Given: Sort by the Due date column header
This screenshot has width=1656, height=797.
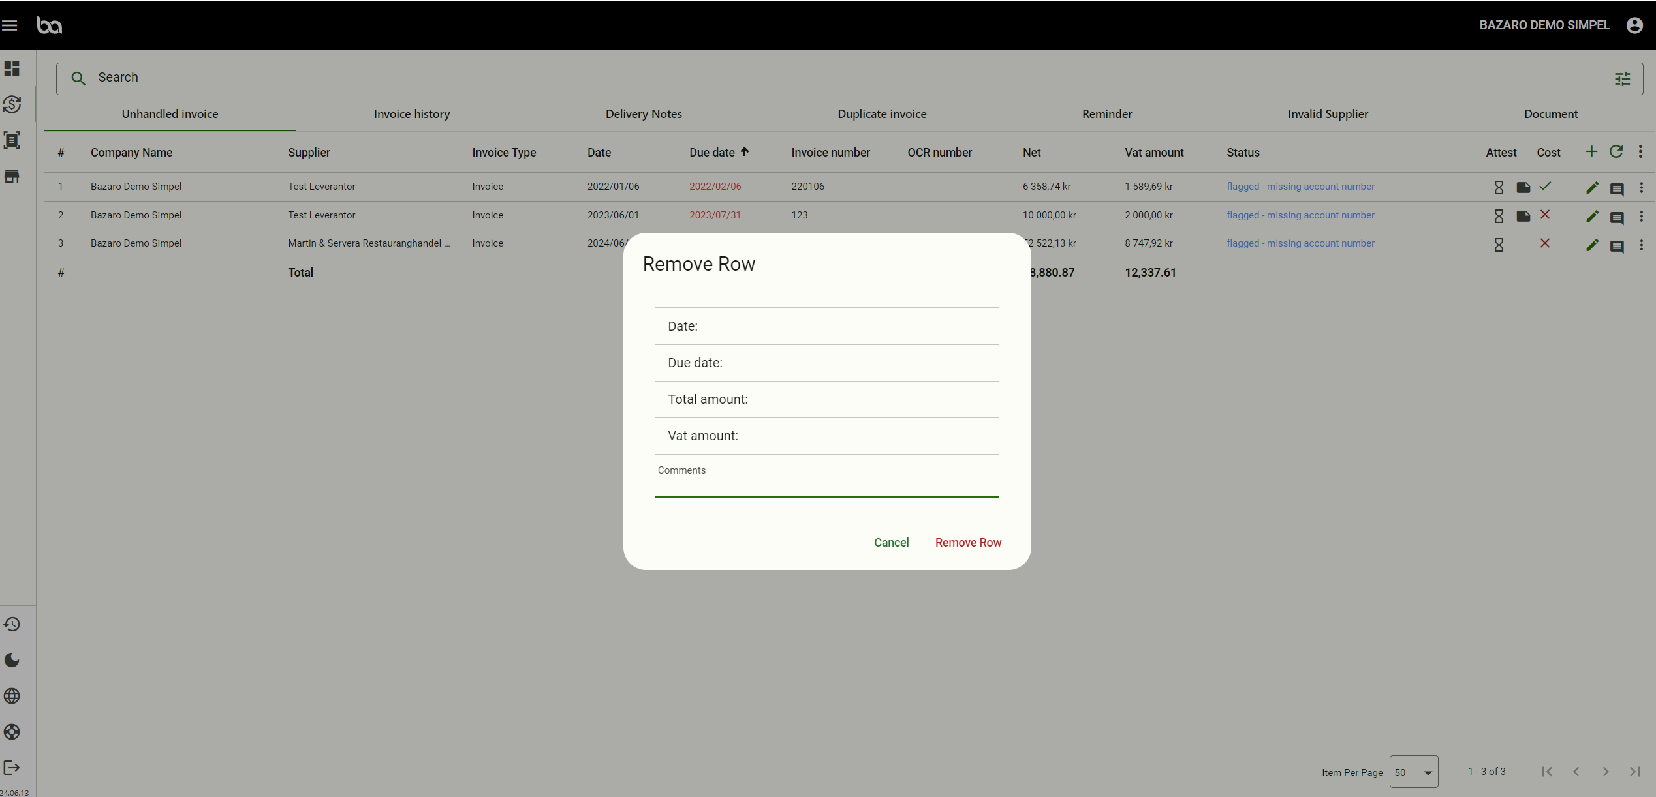Looking at the screenshot, I should point(712,153).
